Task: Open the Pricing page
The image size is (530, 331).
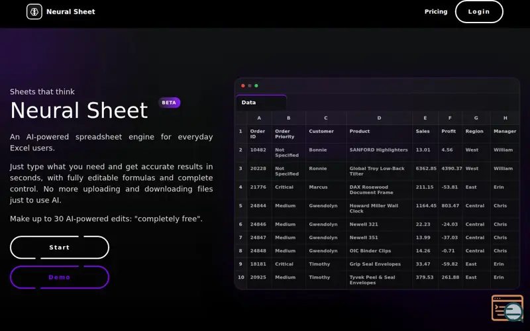Action: [436, 12]
